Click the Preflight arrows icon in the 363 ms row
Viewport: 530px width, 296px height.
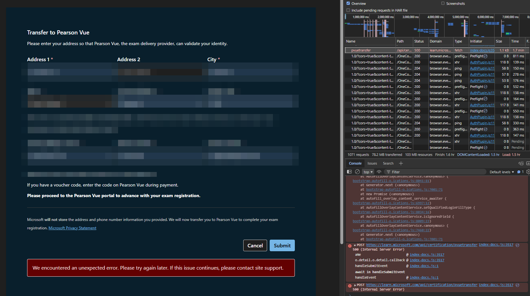pyautogui.click(x=485, y=129)
